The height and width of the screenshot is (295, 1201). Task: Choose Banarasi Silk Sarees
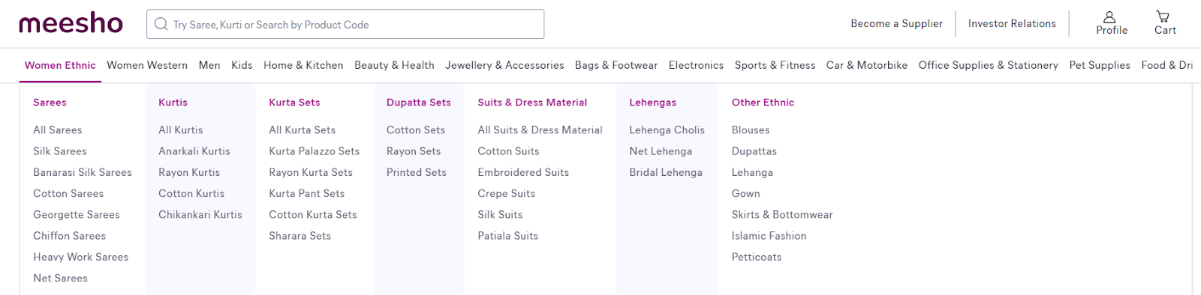(x=83, y=172)
